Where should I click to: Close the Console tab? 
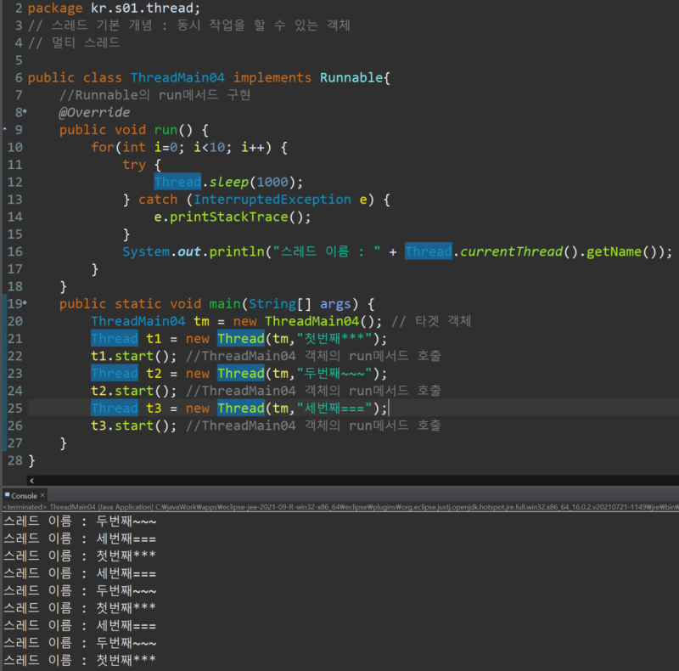tap(42, 495)
